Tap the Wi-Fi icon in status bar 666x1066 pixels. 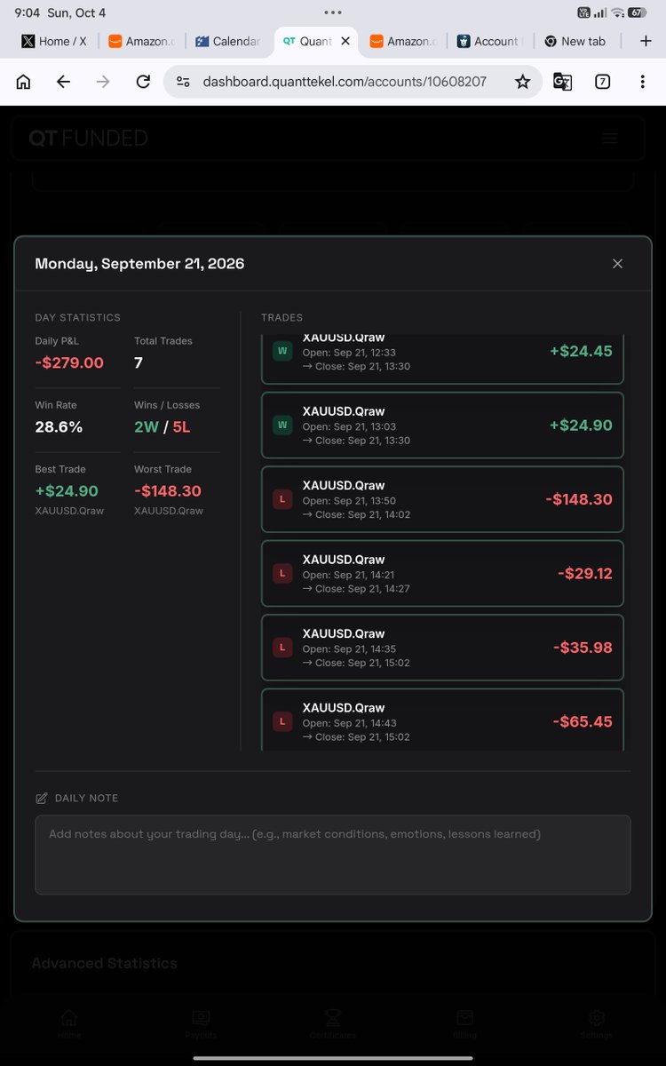[617, 12]
